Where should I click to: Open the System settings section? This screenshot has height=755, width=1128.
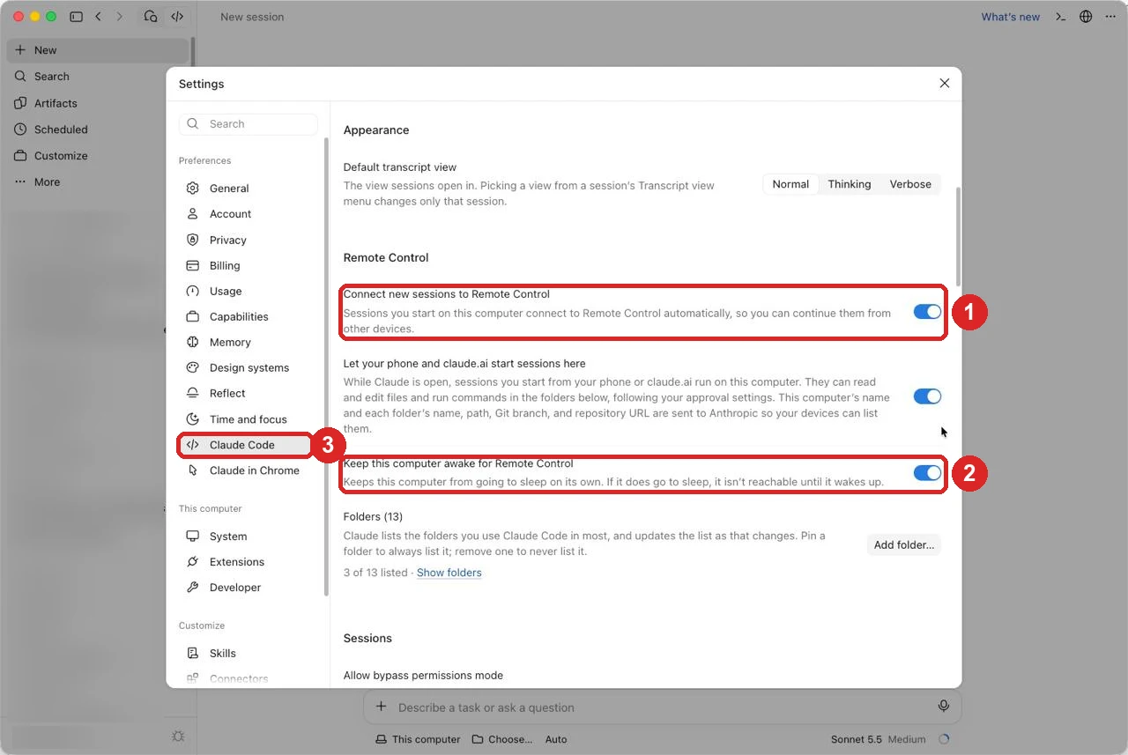pos(247,537)
